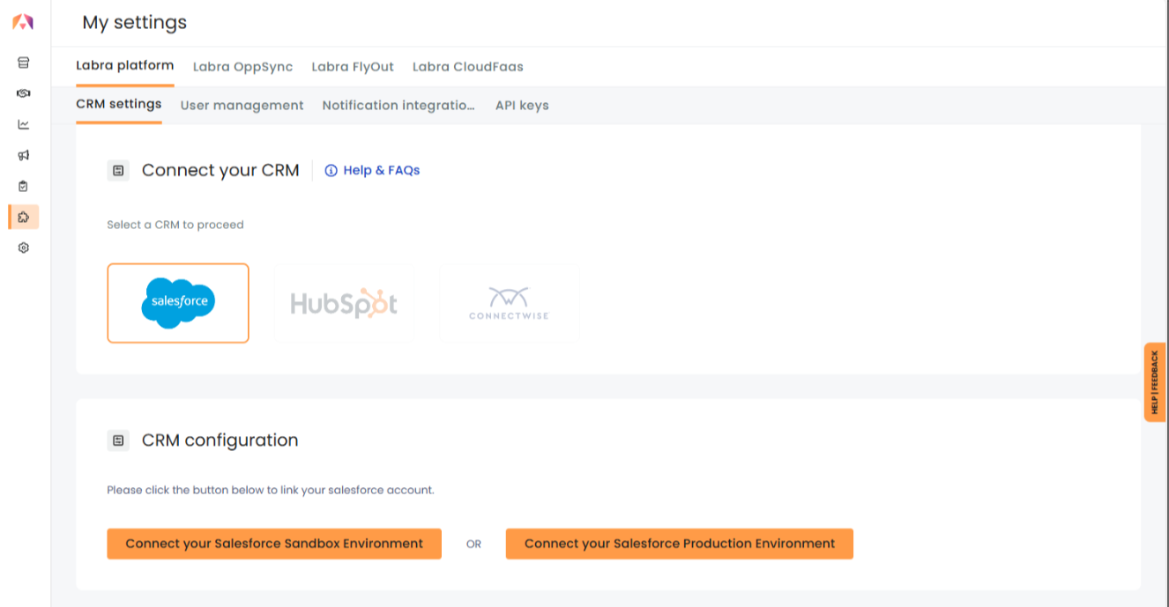Viewport: 1169px width, 607px height.
Task: Select the CRM settings sub-tab
Action: (119, 105)
